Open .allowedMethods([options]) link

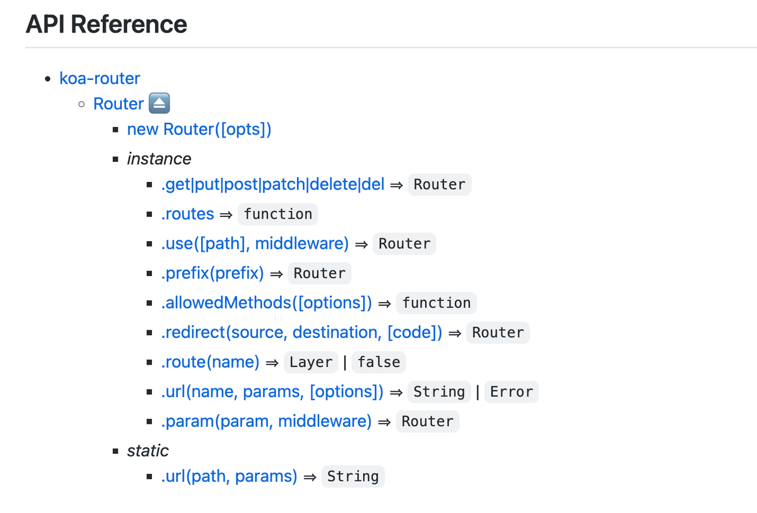266,303
